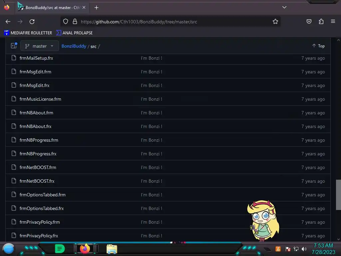Click file icon beside frmMailSetup.frx
This screenshot has height=256, width=341.
(14, 58)
